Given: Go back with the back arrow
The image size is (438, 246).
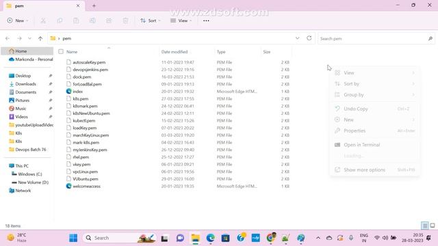Looking at the screenshot, I should 8,38.
